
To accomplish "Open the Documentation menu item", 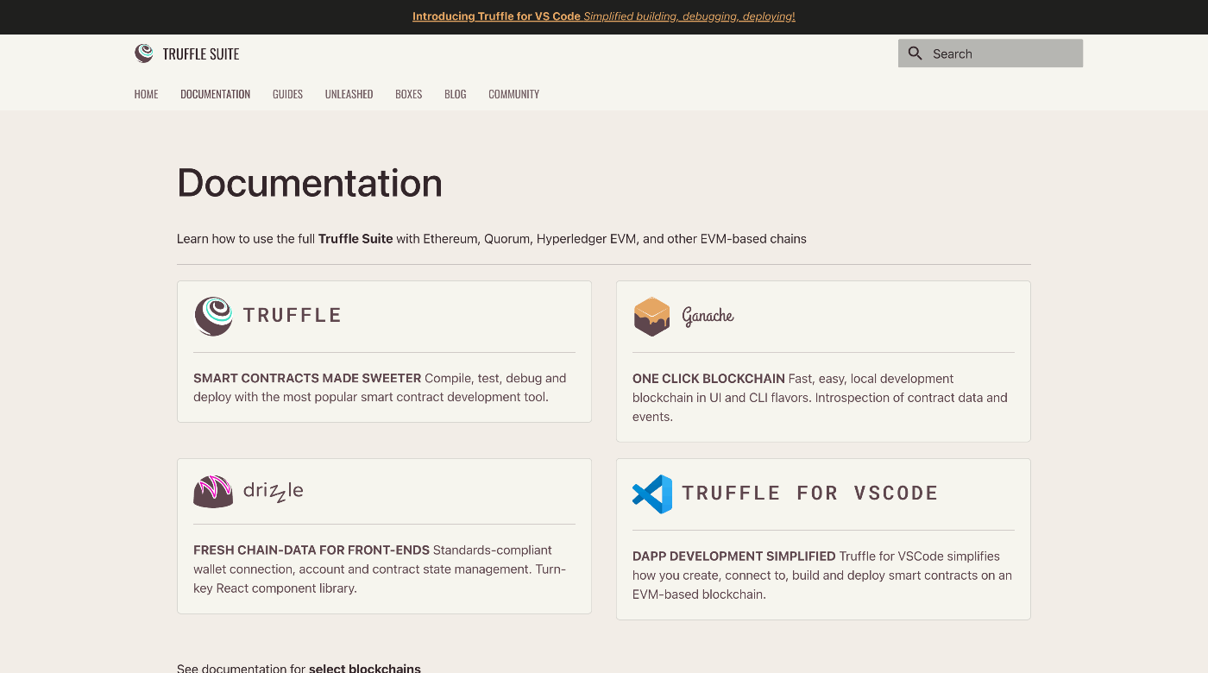I will click(215, 94).
